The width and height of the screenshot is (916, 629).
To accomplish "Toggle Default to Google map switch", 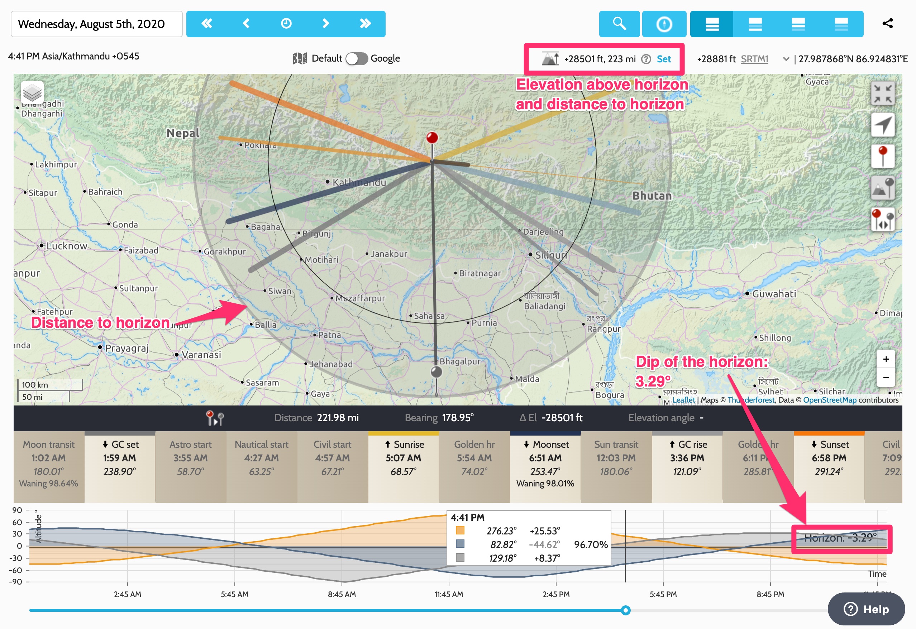I will (x=357, y=59).
